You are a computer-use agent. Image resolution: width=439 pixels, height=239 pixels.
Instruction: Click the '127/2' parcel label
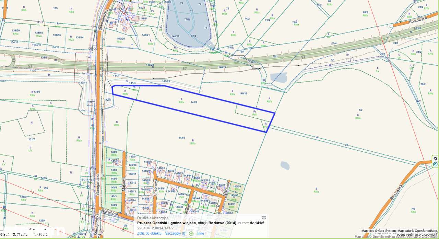click(44, 178)
